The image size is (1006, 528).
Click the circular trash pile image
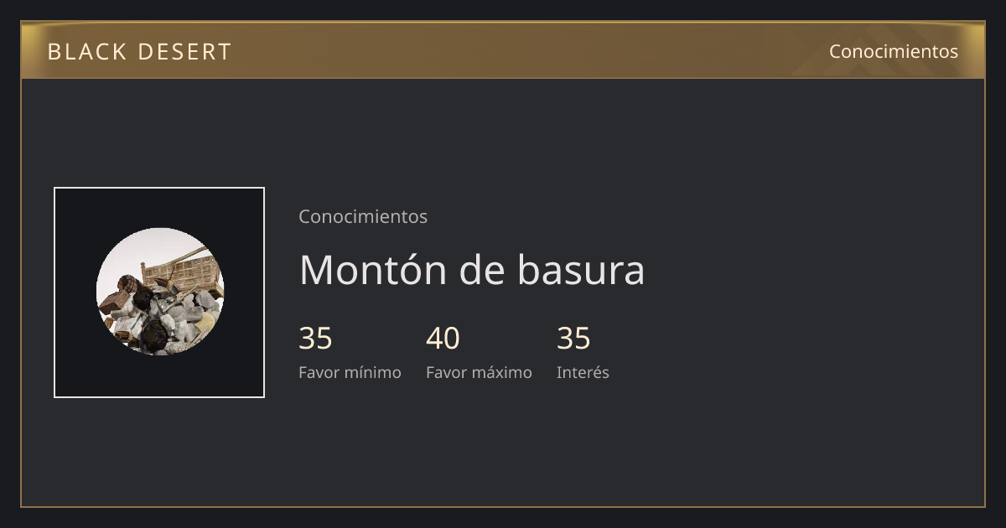tap(160, 292)
